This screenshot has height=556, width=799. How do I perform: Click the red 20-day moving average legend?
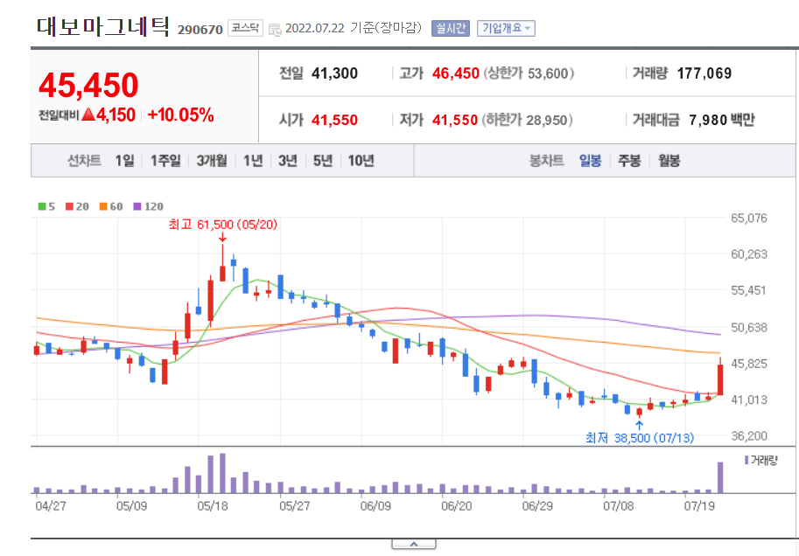(x=77, y=206)
